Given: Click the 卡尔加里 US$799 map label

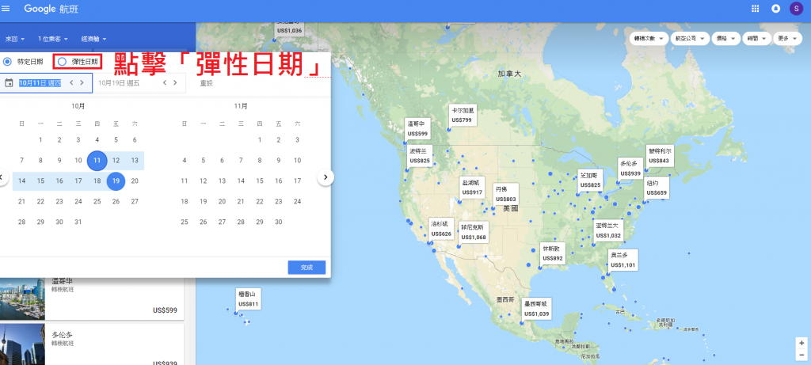Looking at the screenshot, I should click(x=462, y=116).
